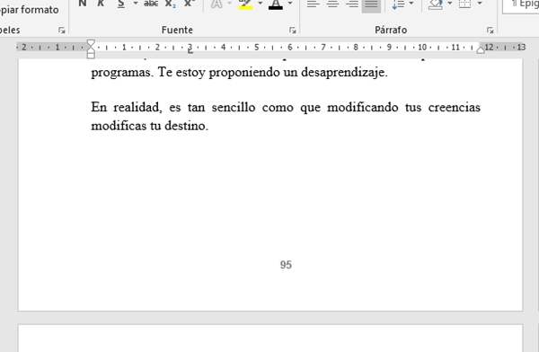Toggle bold formatting (N)
539x352 pixels.
point(83,4)
